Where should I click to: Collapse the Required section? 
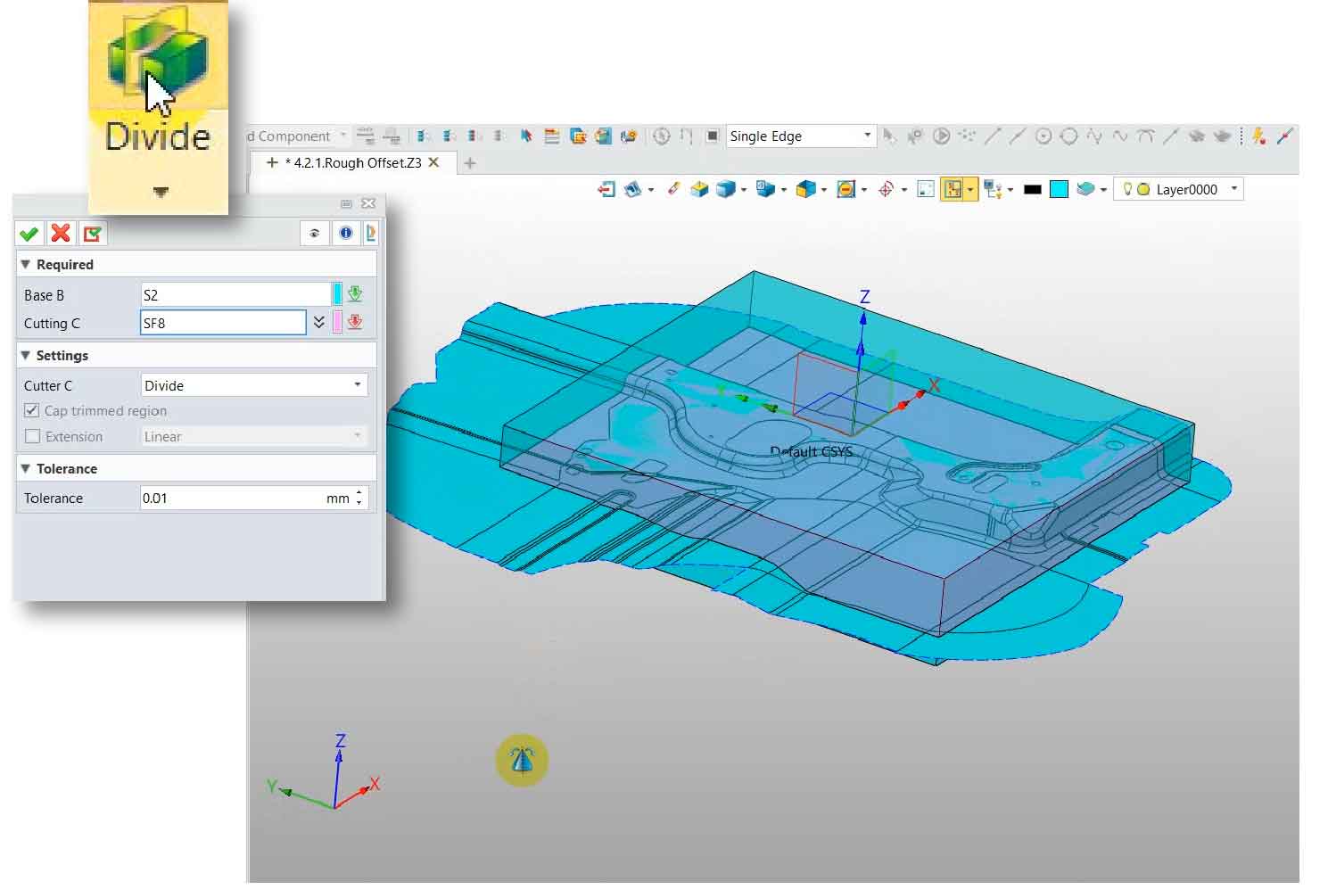pos(26,265)
